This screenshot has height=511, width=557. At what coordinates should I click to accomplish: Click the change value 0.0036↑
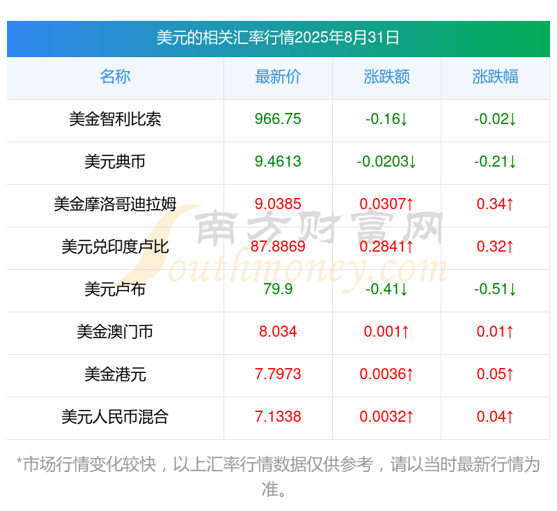pyautogui.click(x=386, y=374)
